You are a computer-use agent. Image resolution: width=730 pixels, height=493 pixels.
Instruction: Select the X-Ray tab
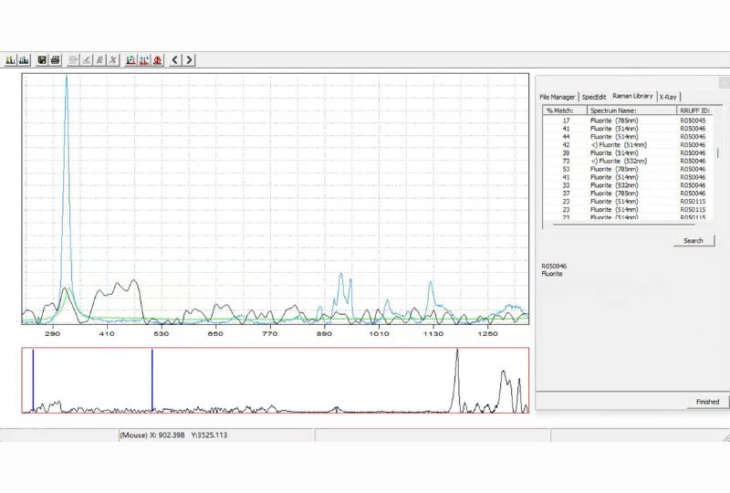669,97
